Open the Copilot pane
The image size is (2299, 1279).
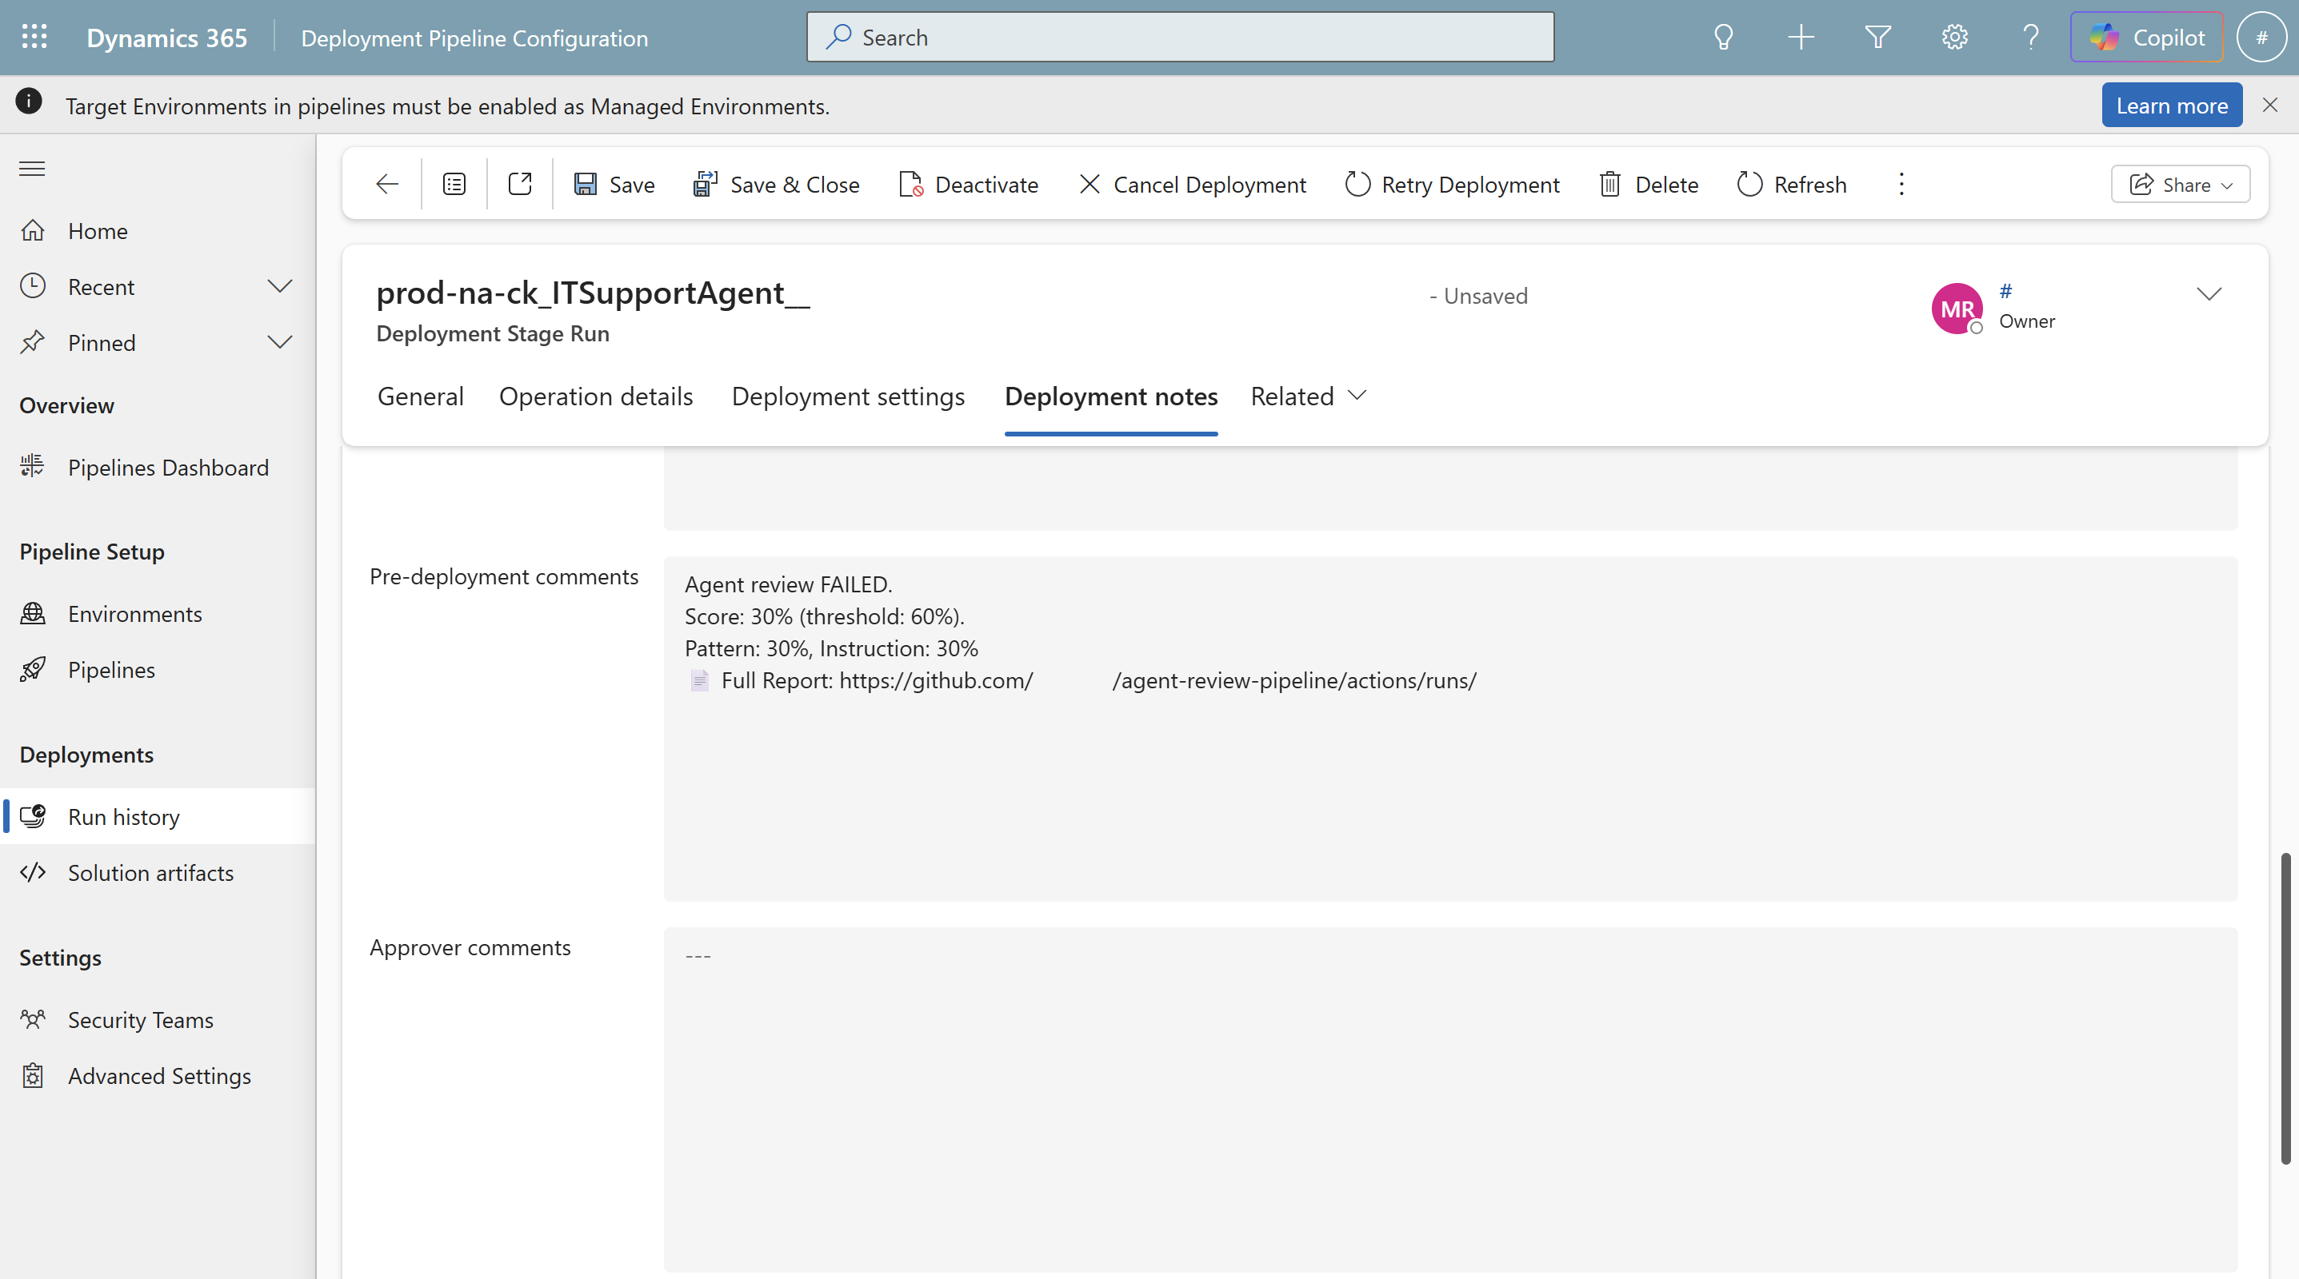tap(2146, 38)
